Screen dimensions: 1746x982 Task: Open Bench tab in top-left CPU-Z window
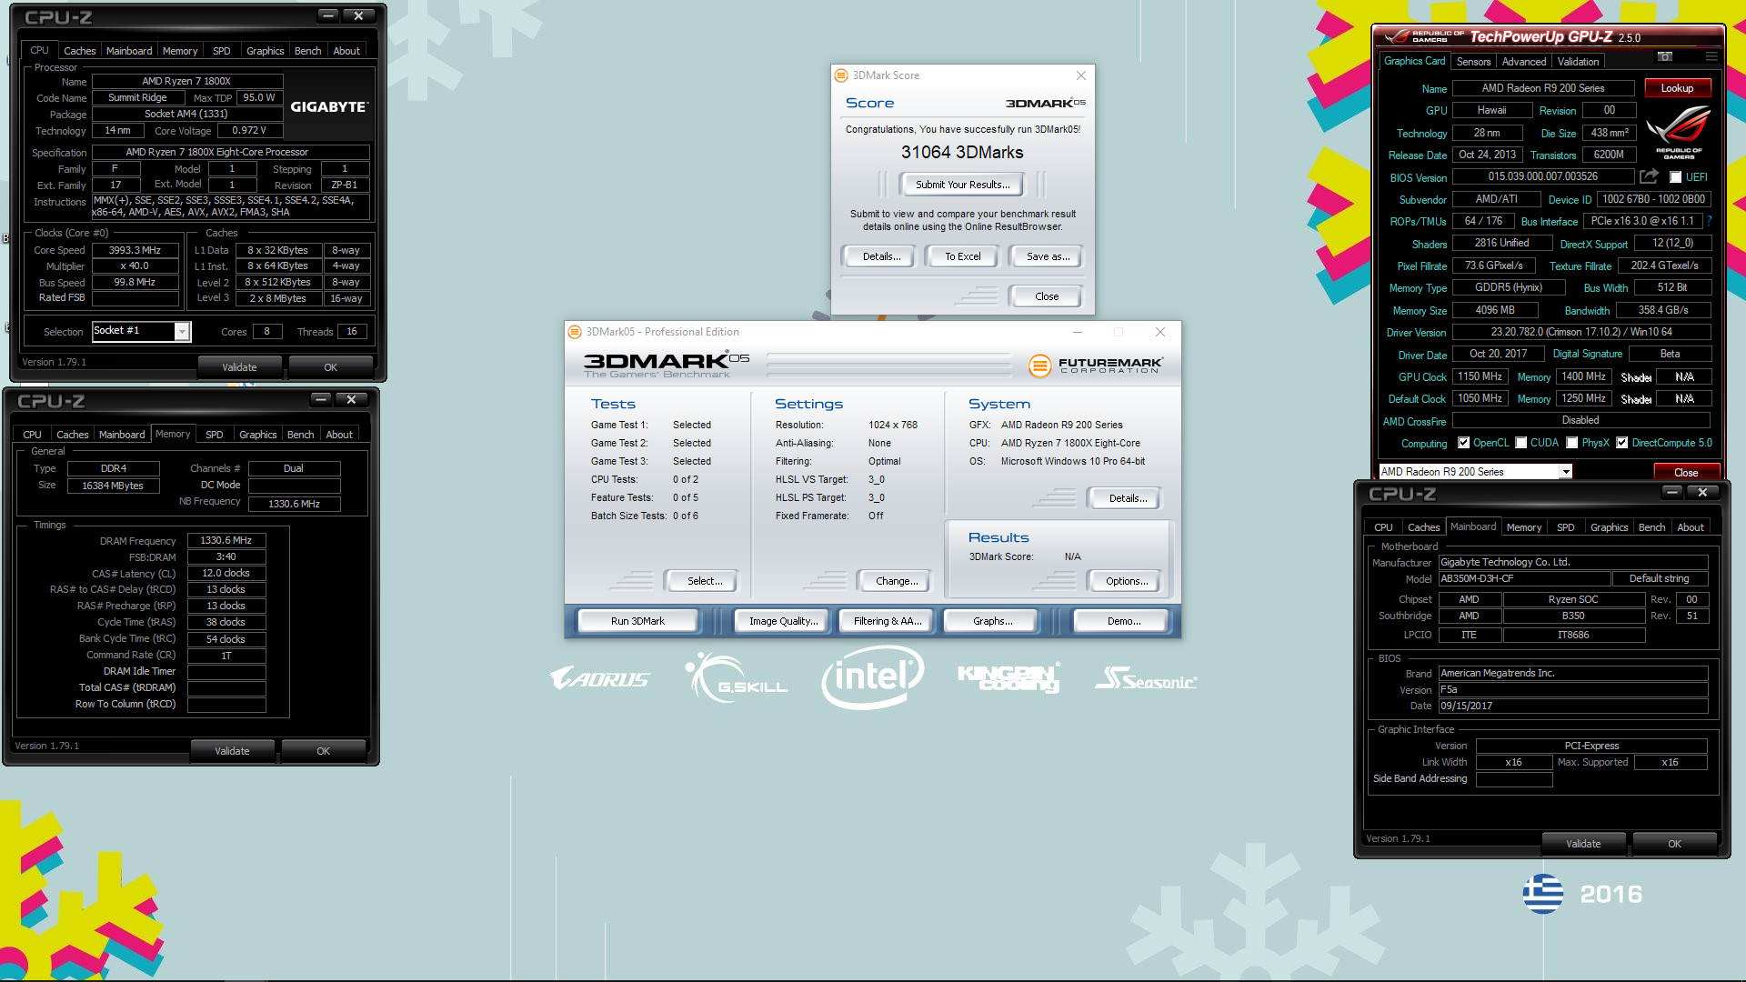pos(307,51)
